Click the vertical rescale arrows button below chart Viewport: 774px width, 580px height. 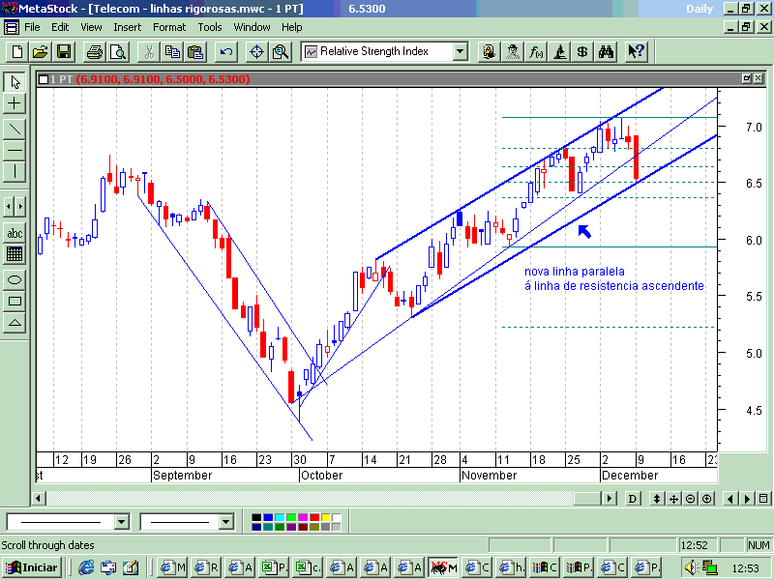point(657,499)
